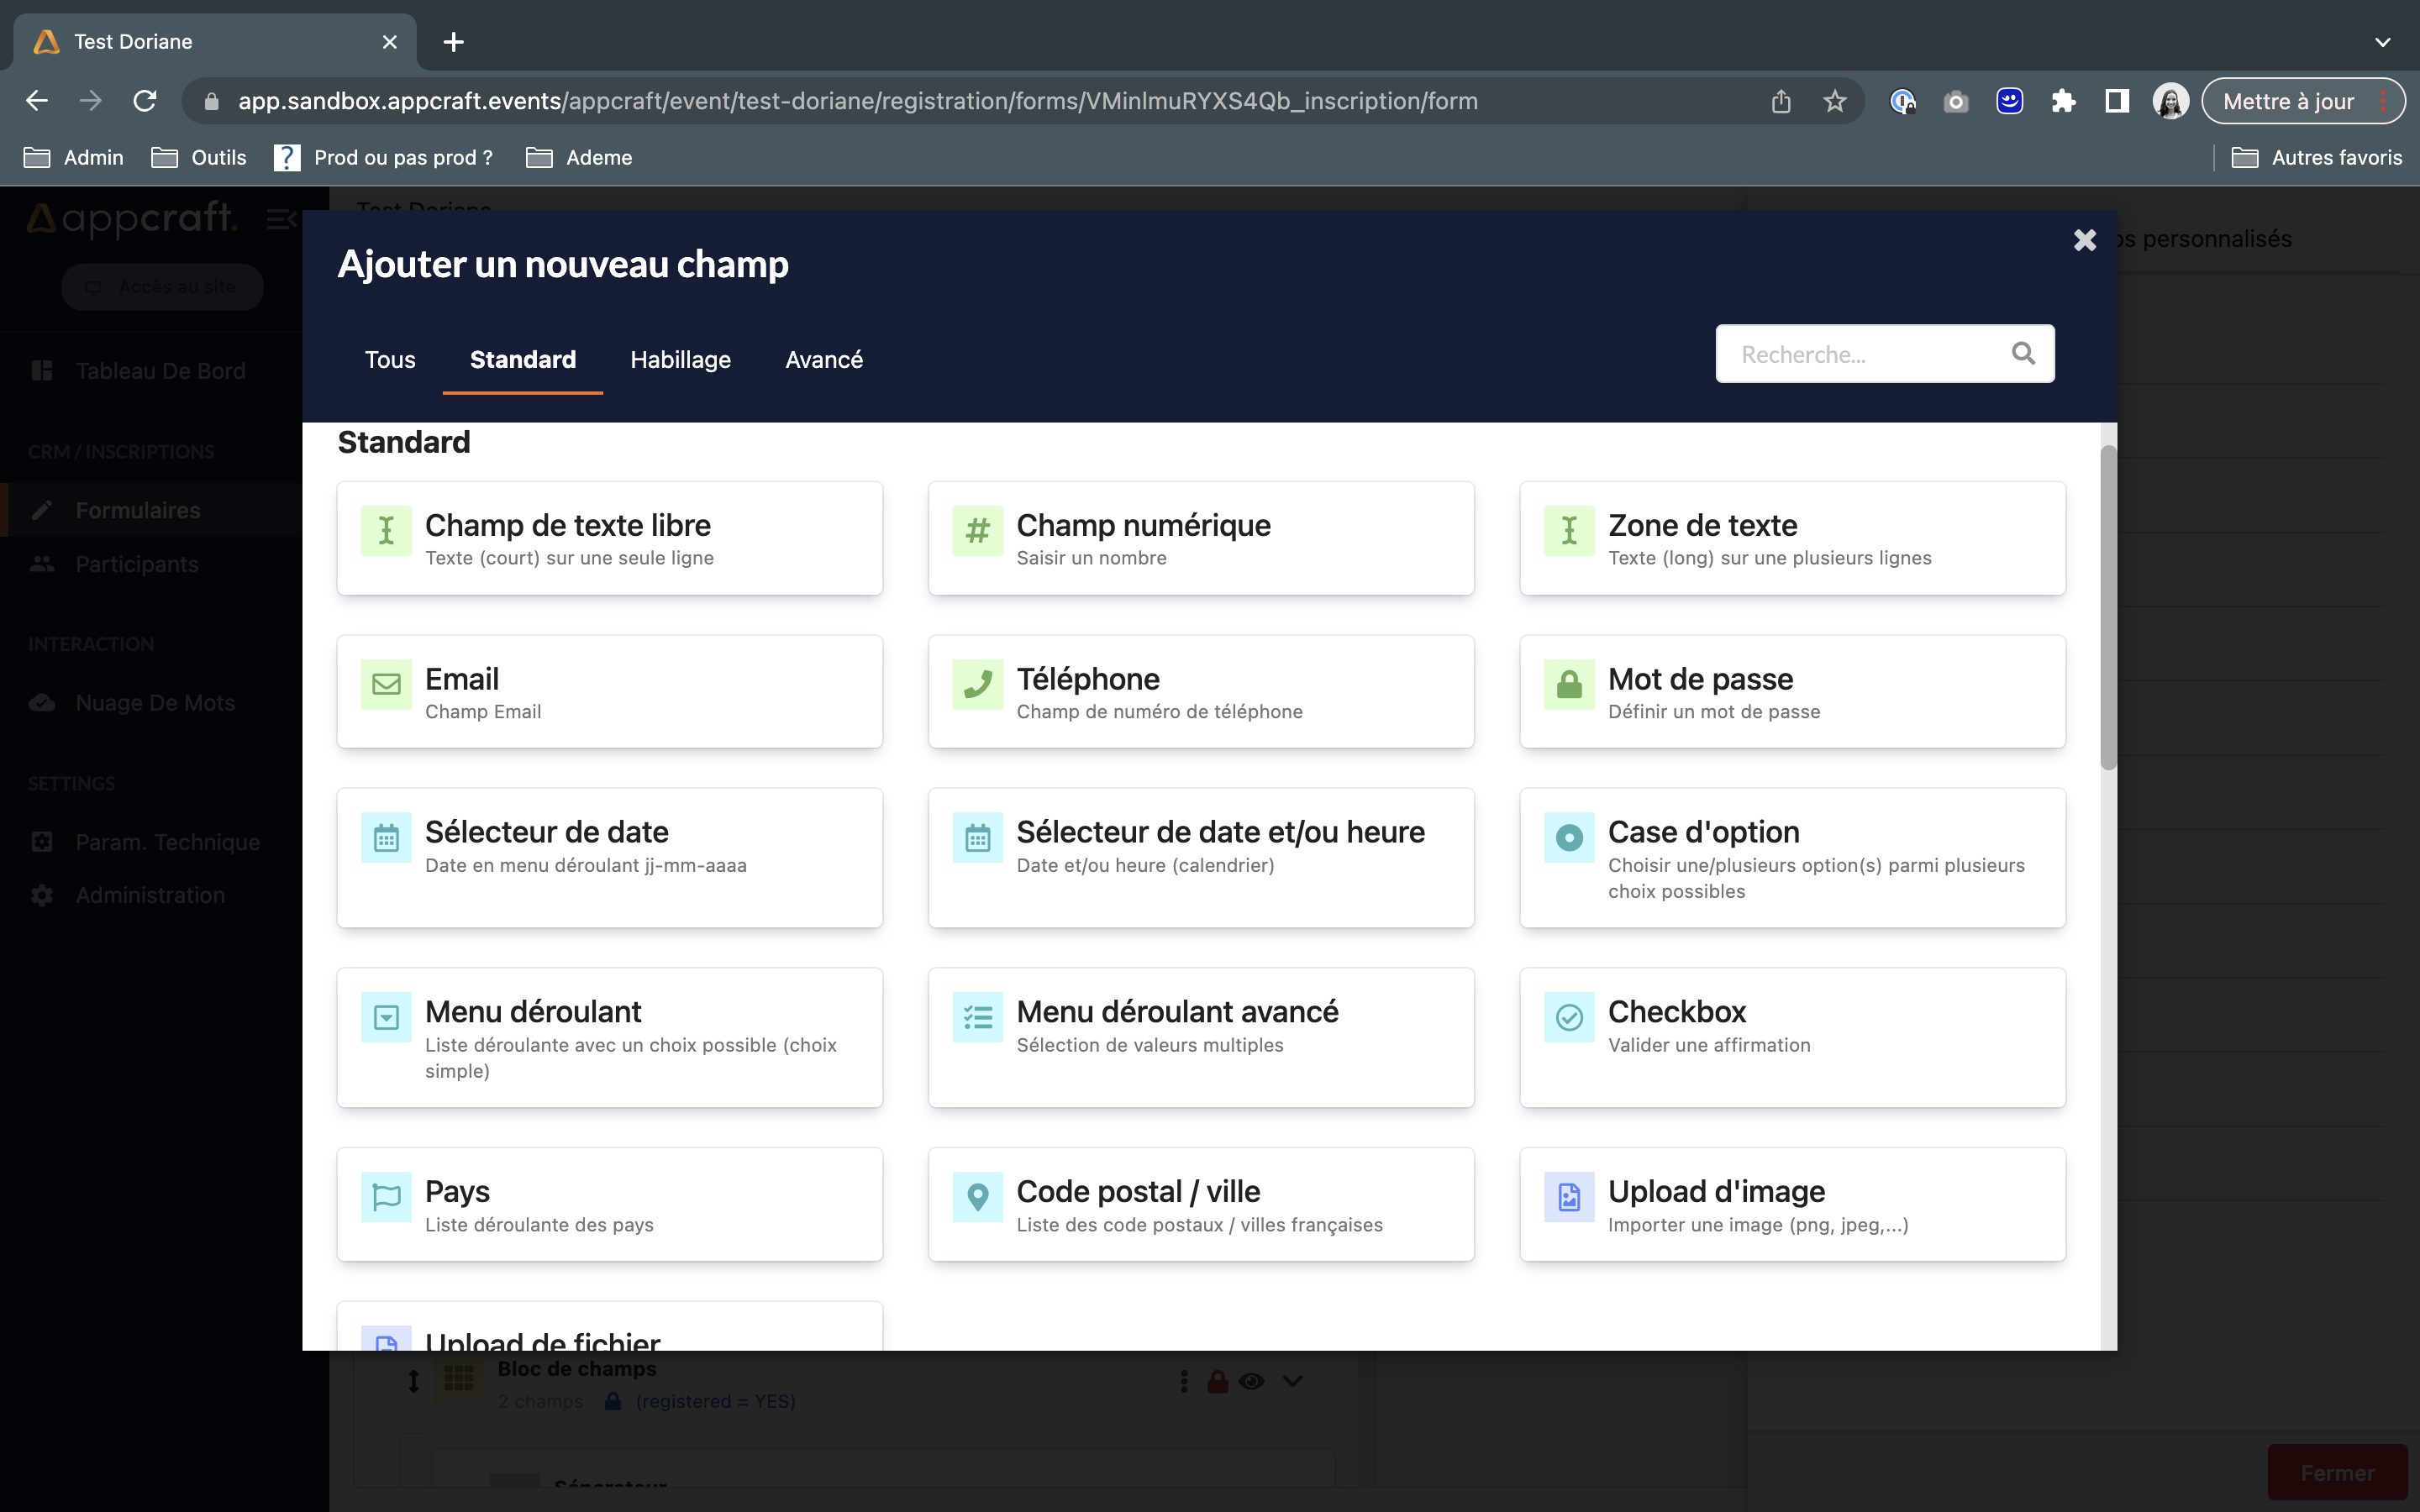This screenshot has height=1512, width=2420.
Task: Close the Ajouter un nouveau champ dialog
Action: click(x=2084, y=240)
